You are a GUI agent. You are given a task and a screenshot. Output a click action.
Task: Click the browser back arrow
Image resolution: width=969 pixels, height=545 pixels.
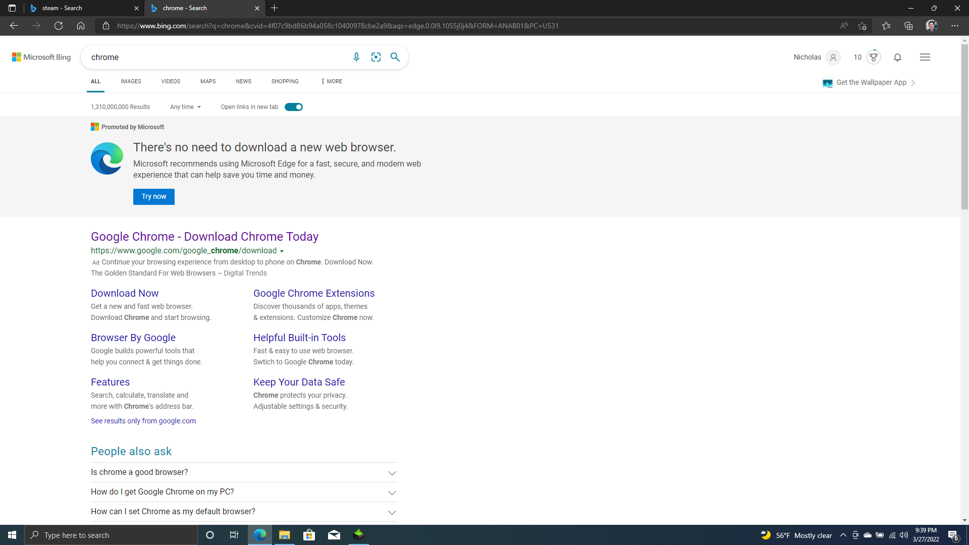[14, 26]
